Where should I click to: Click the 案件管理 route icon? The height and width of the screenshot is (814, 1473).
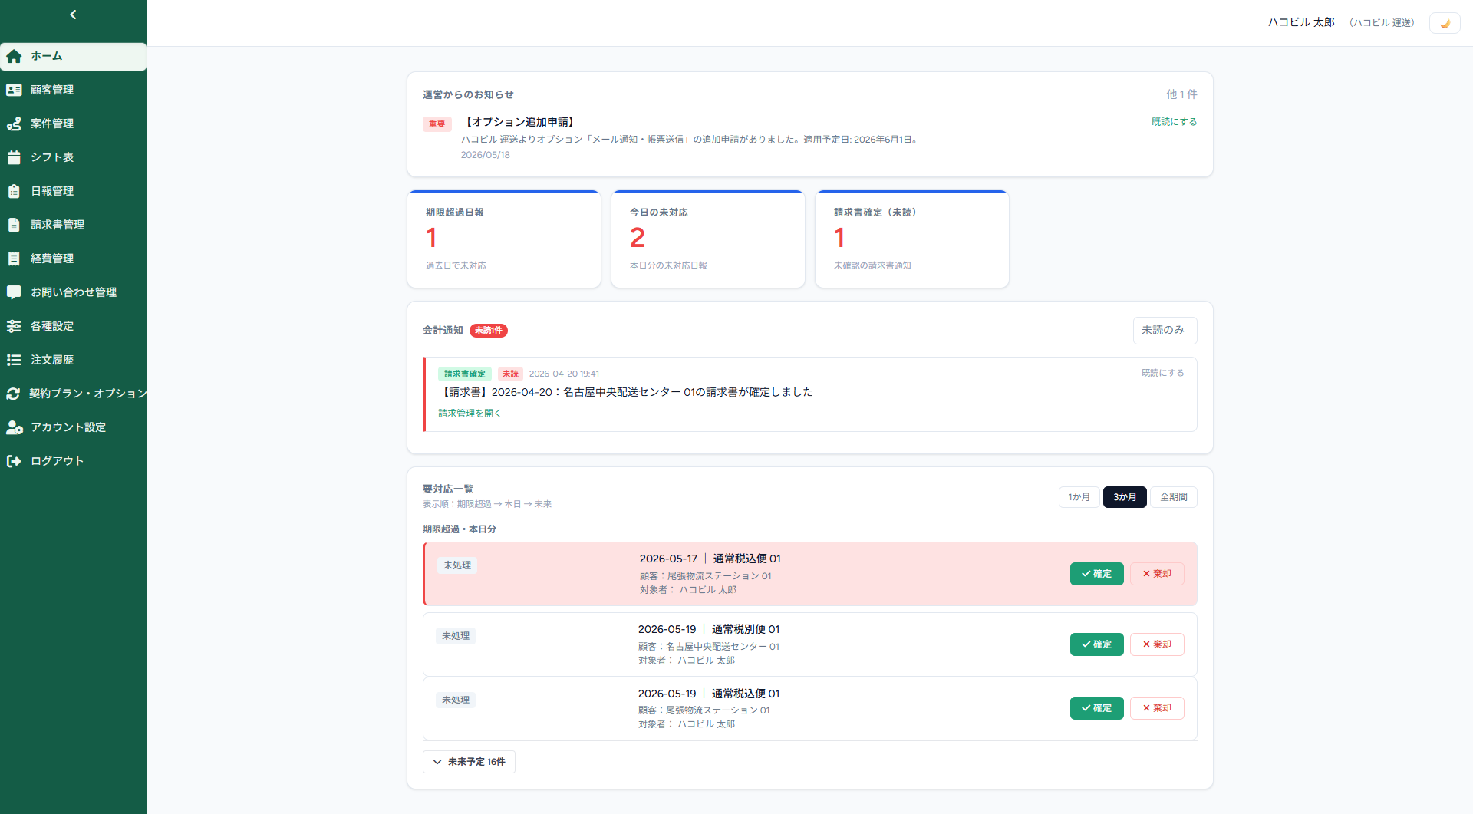(x=14, y=124)
